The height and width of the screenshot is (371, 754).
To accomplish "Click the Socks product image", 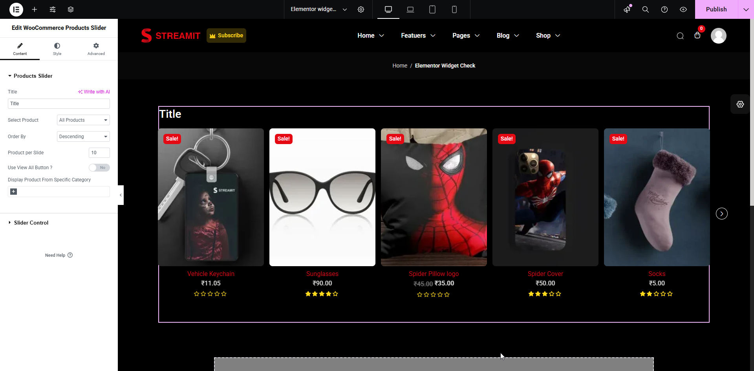I will [657, 197].
